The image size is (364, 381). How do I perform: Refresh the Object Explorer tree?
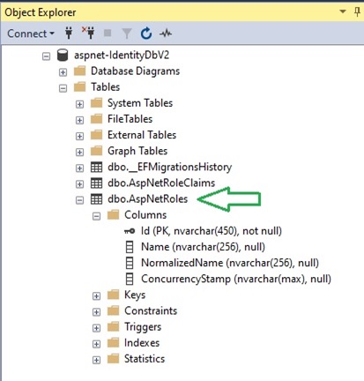[x=146, y=34]
